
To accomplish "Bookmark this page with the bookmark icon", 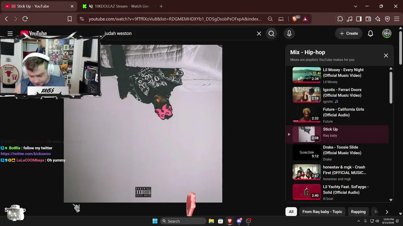I will (x=70, y=19).
